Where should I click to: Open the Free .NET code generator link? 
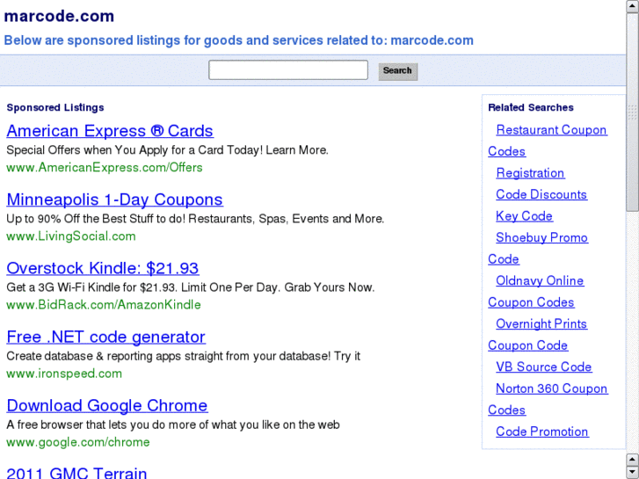[106, 337]
